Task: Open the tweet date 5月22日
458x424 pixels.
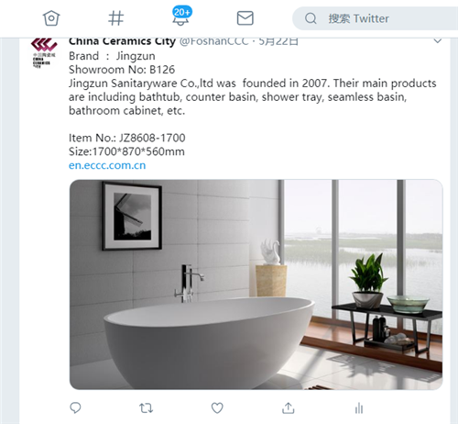Action: [278, 41]
